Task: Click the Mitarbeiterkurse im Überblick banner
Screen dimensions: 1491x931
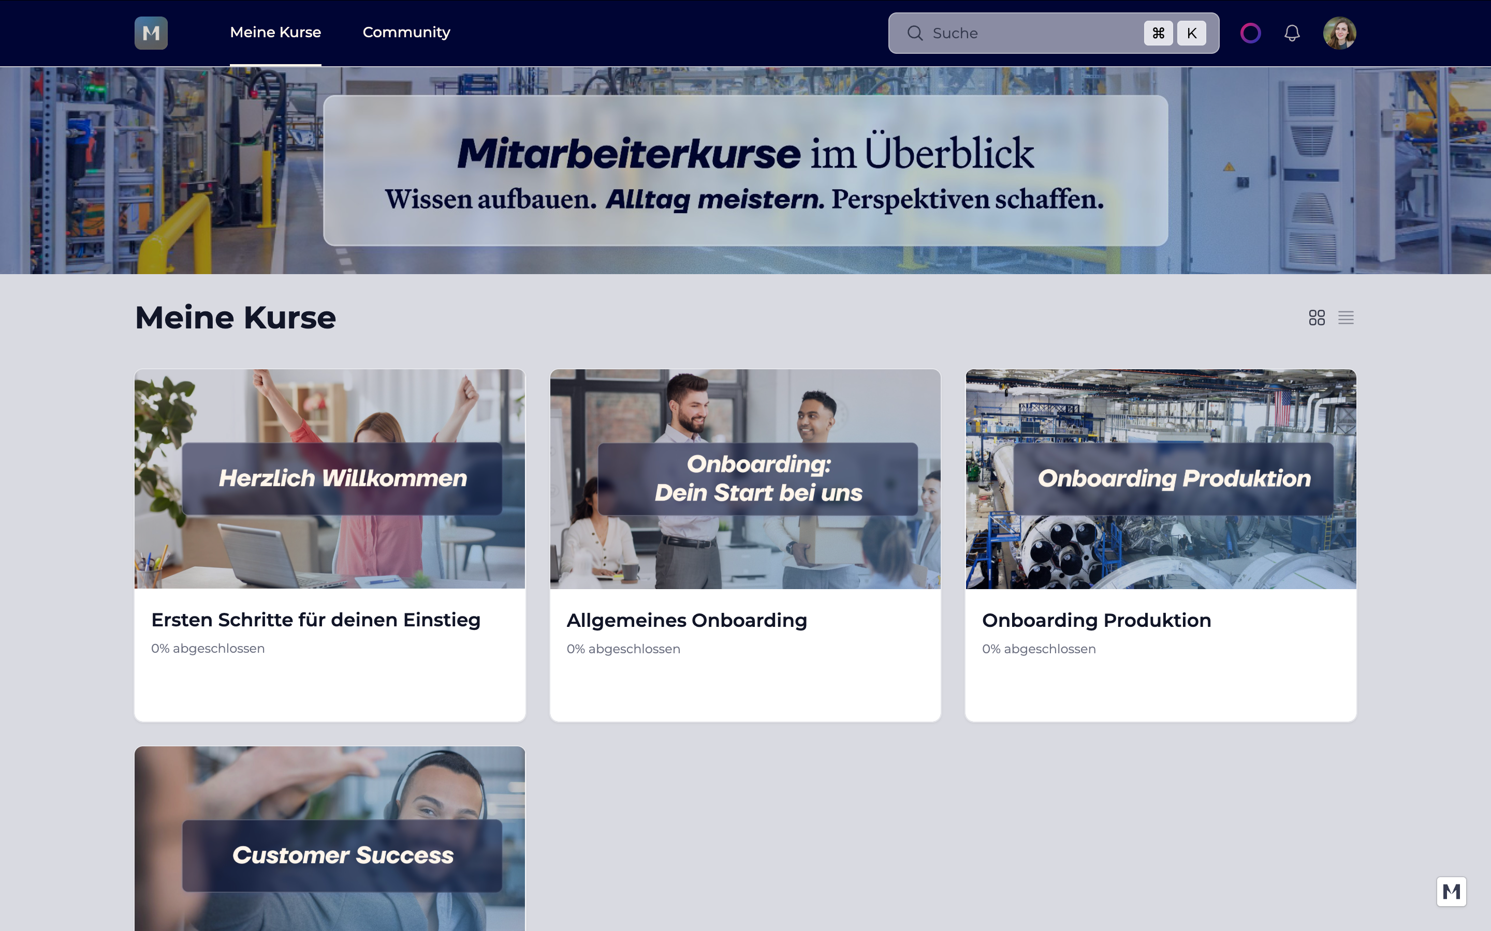Action: 745,171
